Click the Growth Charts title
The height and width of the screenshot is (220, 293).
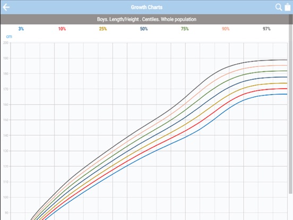tap(146, 7)
